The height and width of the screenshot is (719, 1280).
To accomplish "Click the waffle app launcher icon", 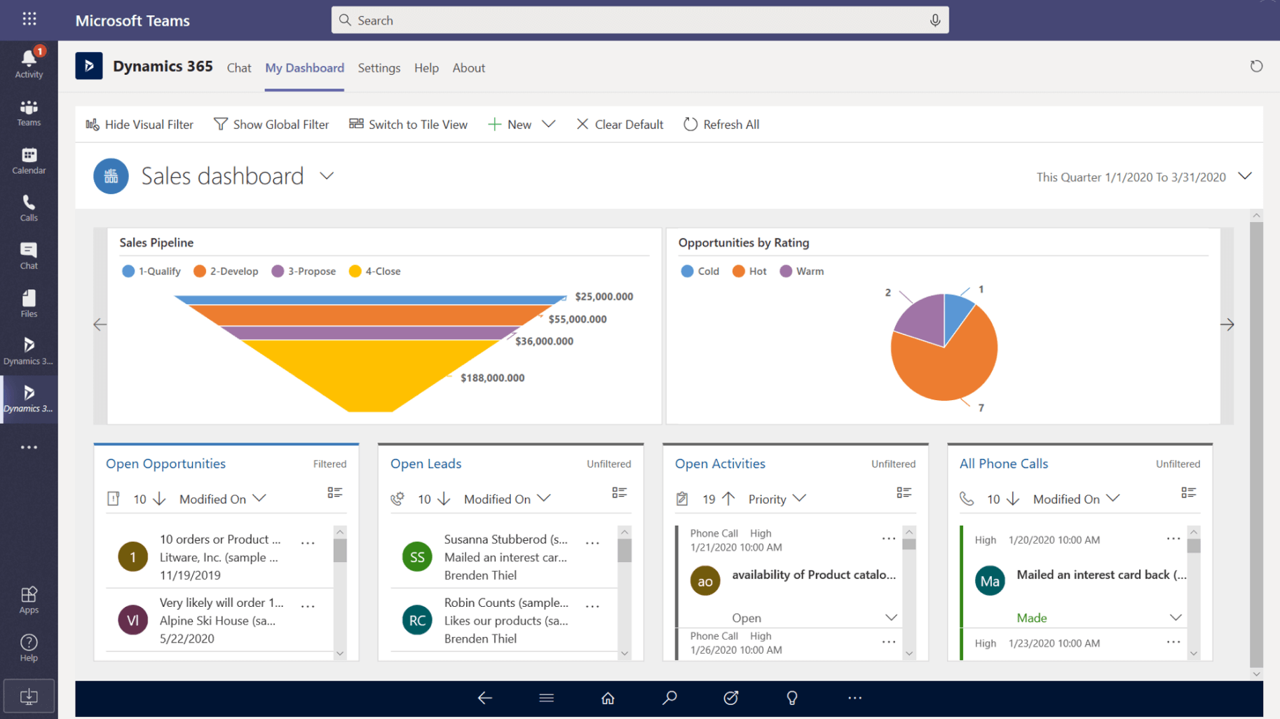I will 29,18.
